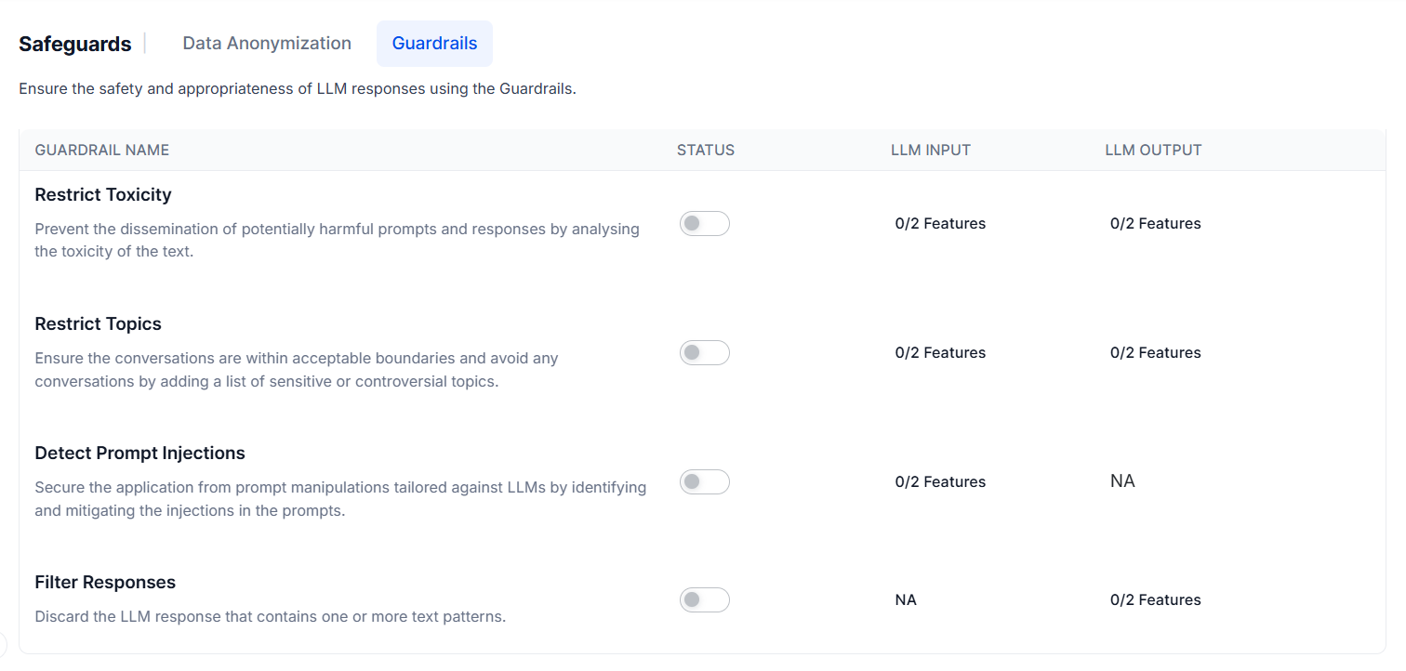Click Filter Responses LLM Output features count

tap(1155, 600)
